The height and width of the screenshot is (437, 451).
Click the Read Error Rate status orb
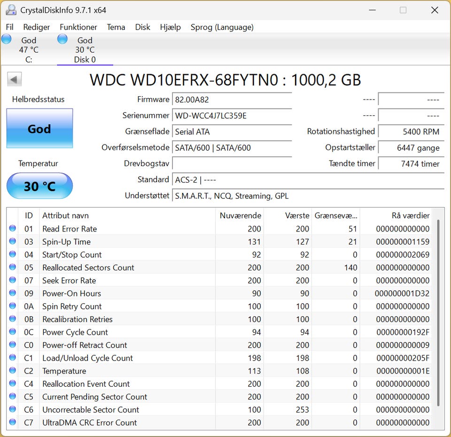coord(12,229)
